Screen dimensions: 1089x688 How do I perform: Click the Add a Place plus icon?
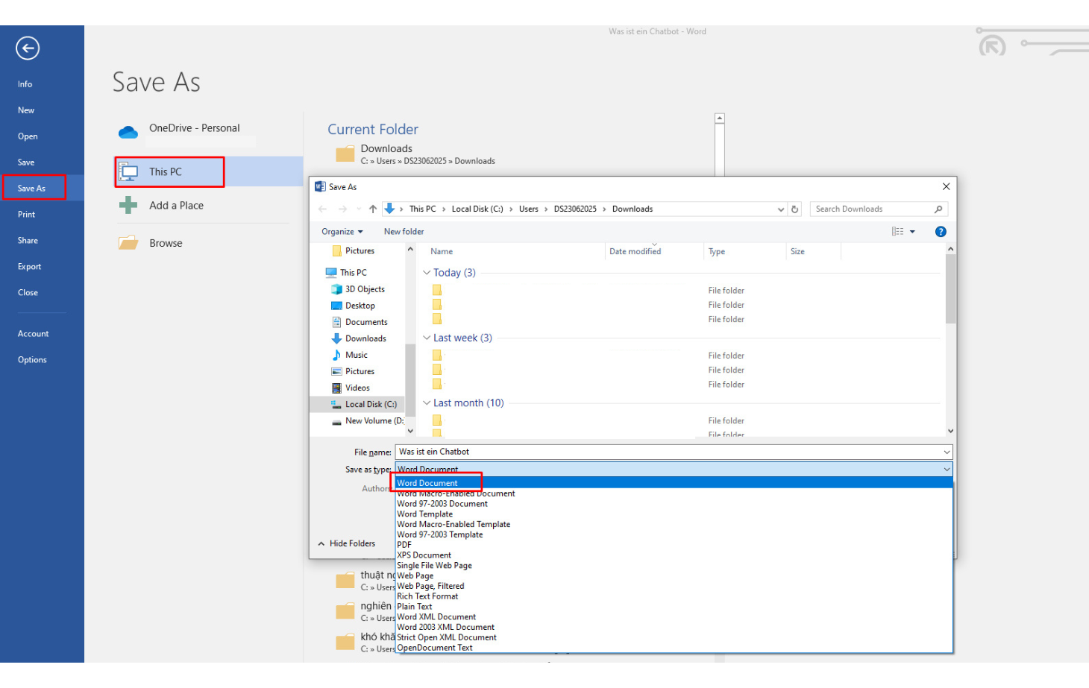tap(128, 205)
